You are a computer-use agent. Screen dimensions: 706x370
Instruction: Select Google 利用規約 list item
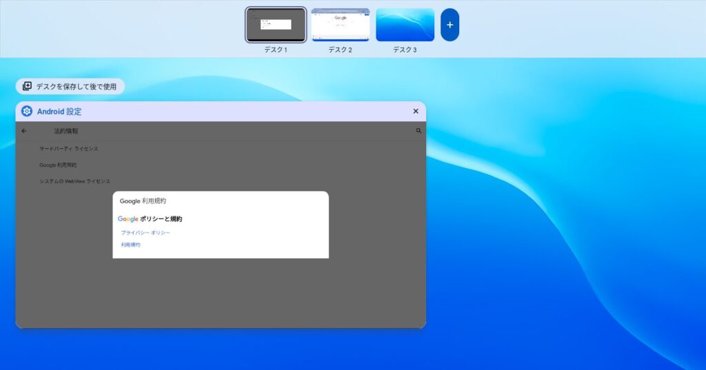(x=59, y=165)
